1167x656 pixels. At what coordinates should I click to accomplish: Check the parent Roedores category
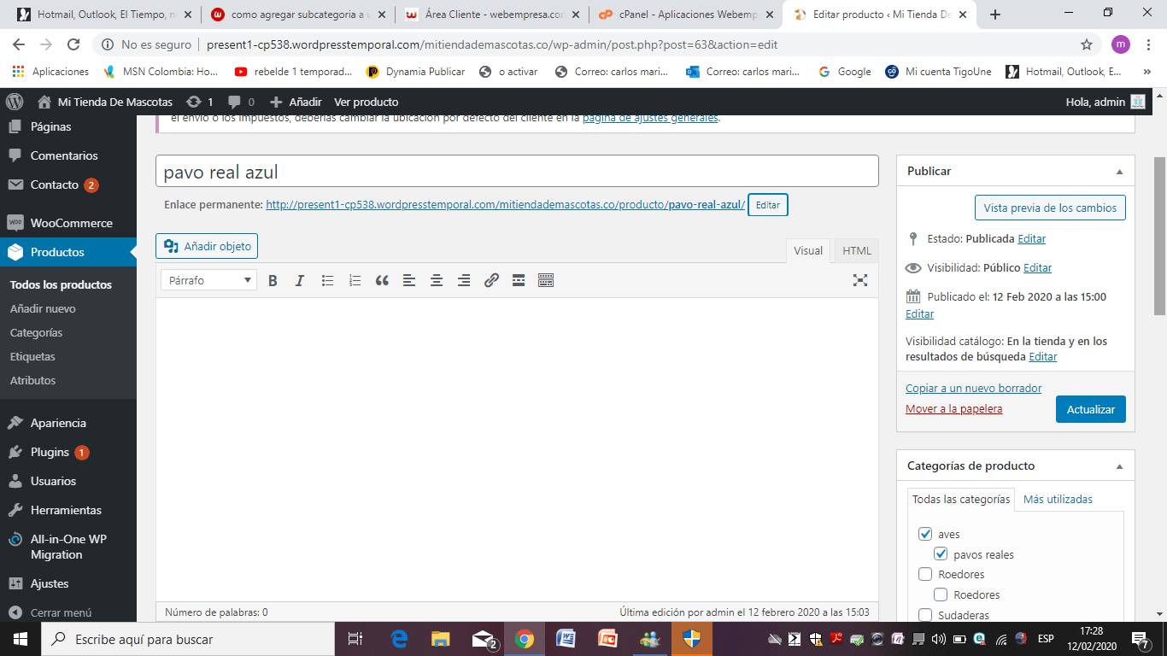coord(925,574)
